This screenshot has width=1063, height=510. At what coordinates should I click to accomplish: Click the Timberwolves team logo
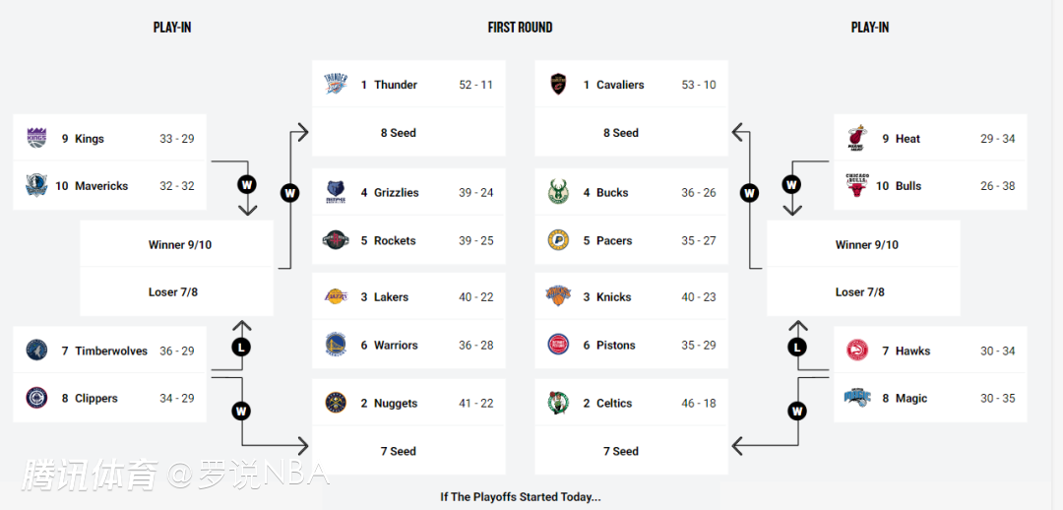[x=36, y=351]
